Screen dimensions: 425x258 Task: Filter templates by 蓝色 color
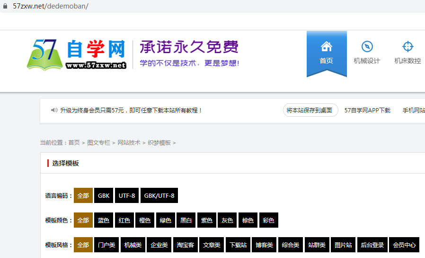click(x=104, y=221)
